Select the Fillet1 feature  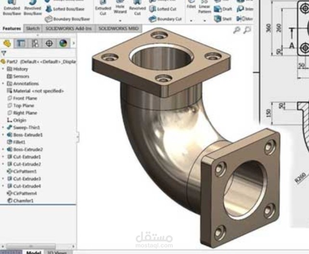click(x=16, y=142)
